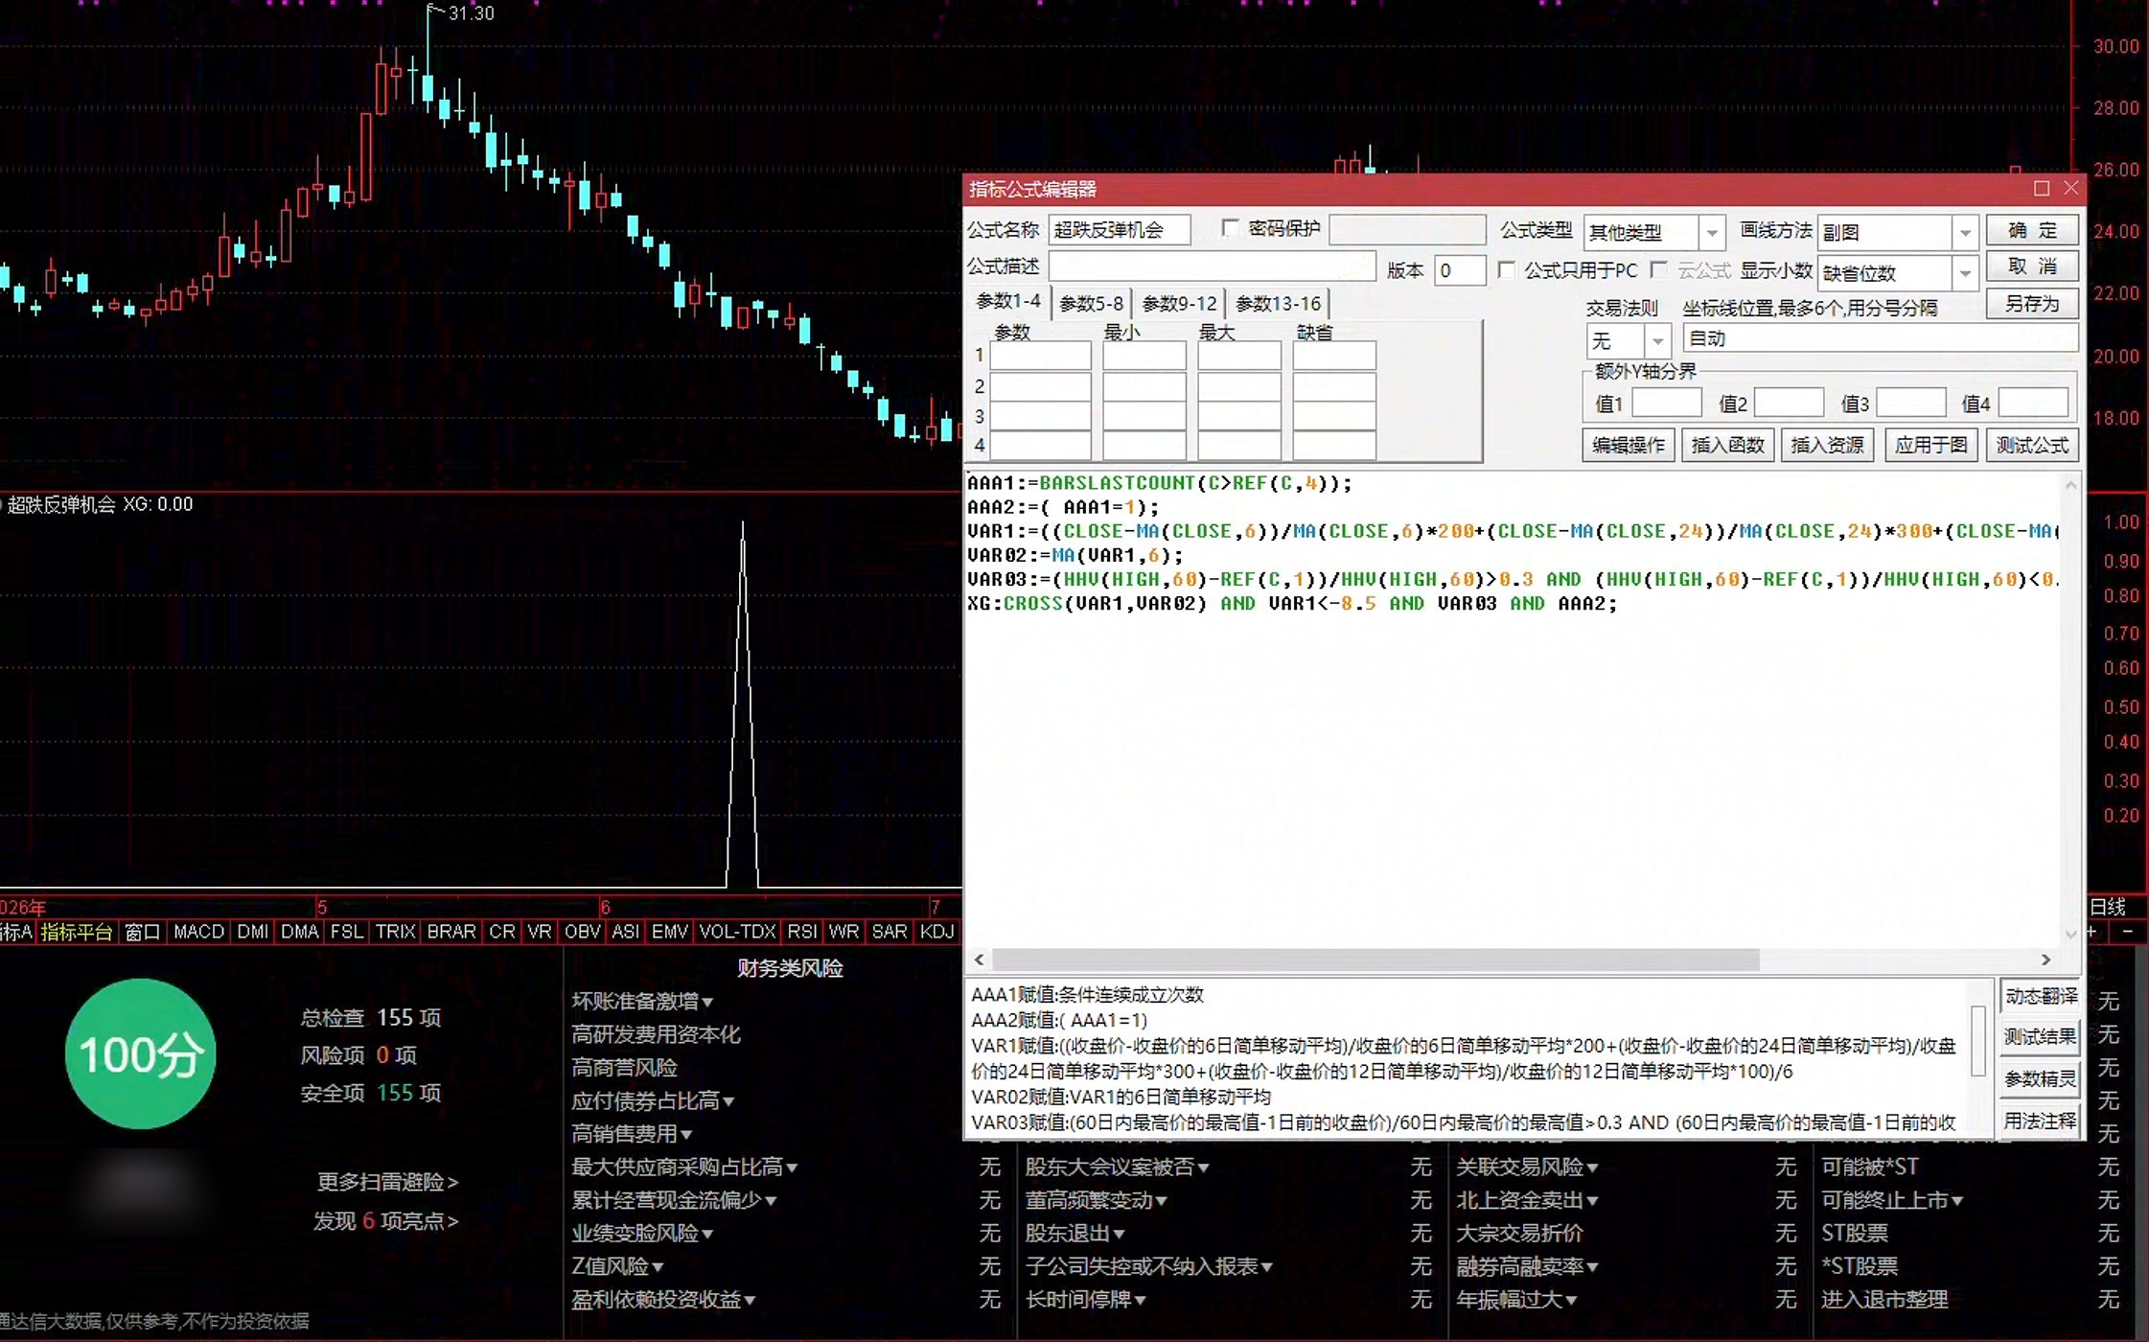Tick the 公式只用于PC checkbox
Viewport: 2149px width, 1342px height.
point(1507,270)
